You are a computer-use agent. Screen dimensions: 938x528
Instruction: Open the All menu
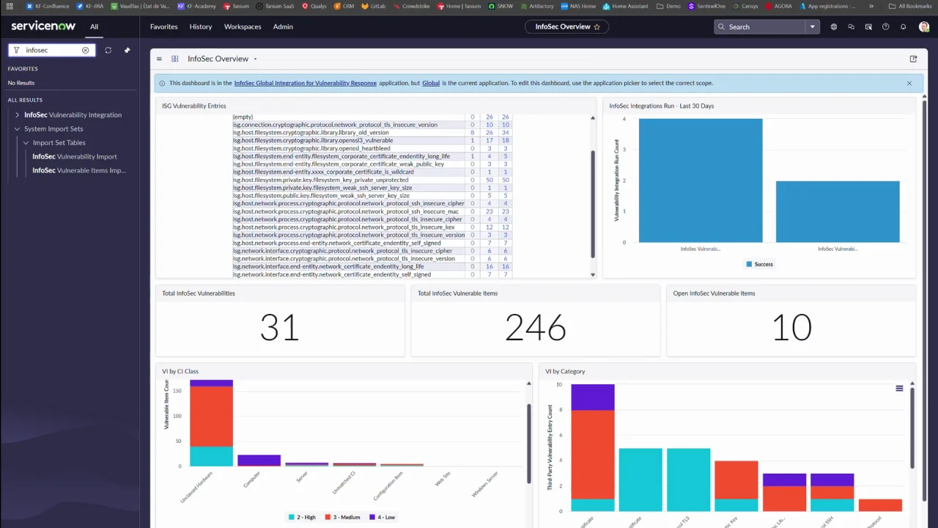95,26
